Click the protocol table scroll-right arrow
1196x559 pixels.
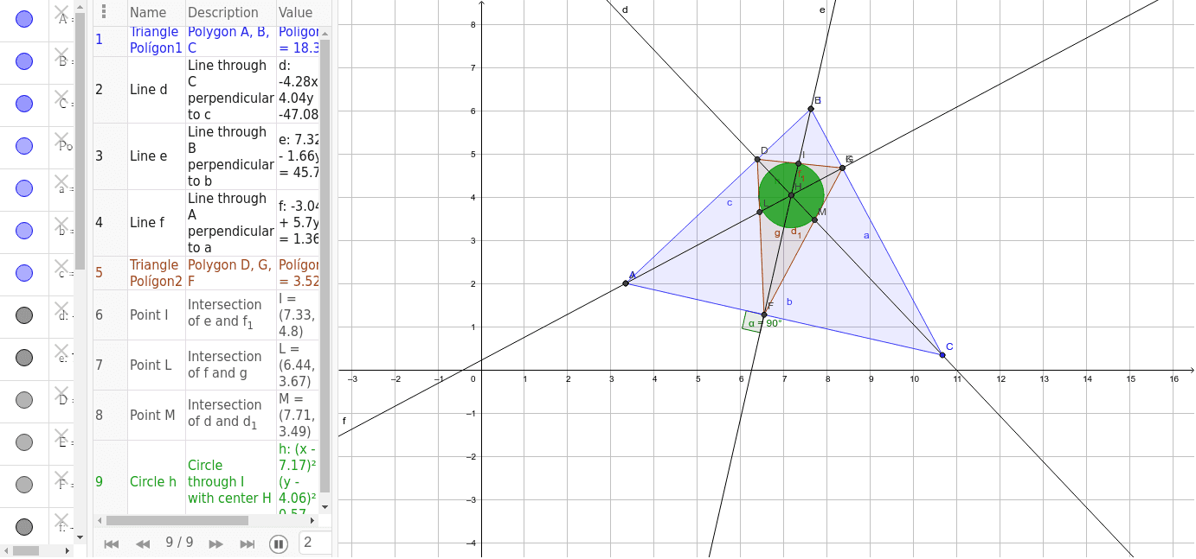click(313, 520)
